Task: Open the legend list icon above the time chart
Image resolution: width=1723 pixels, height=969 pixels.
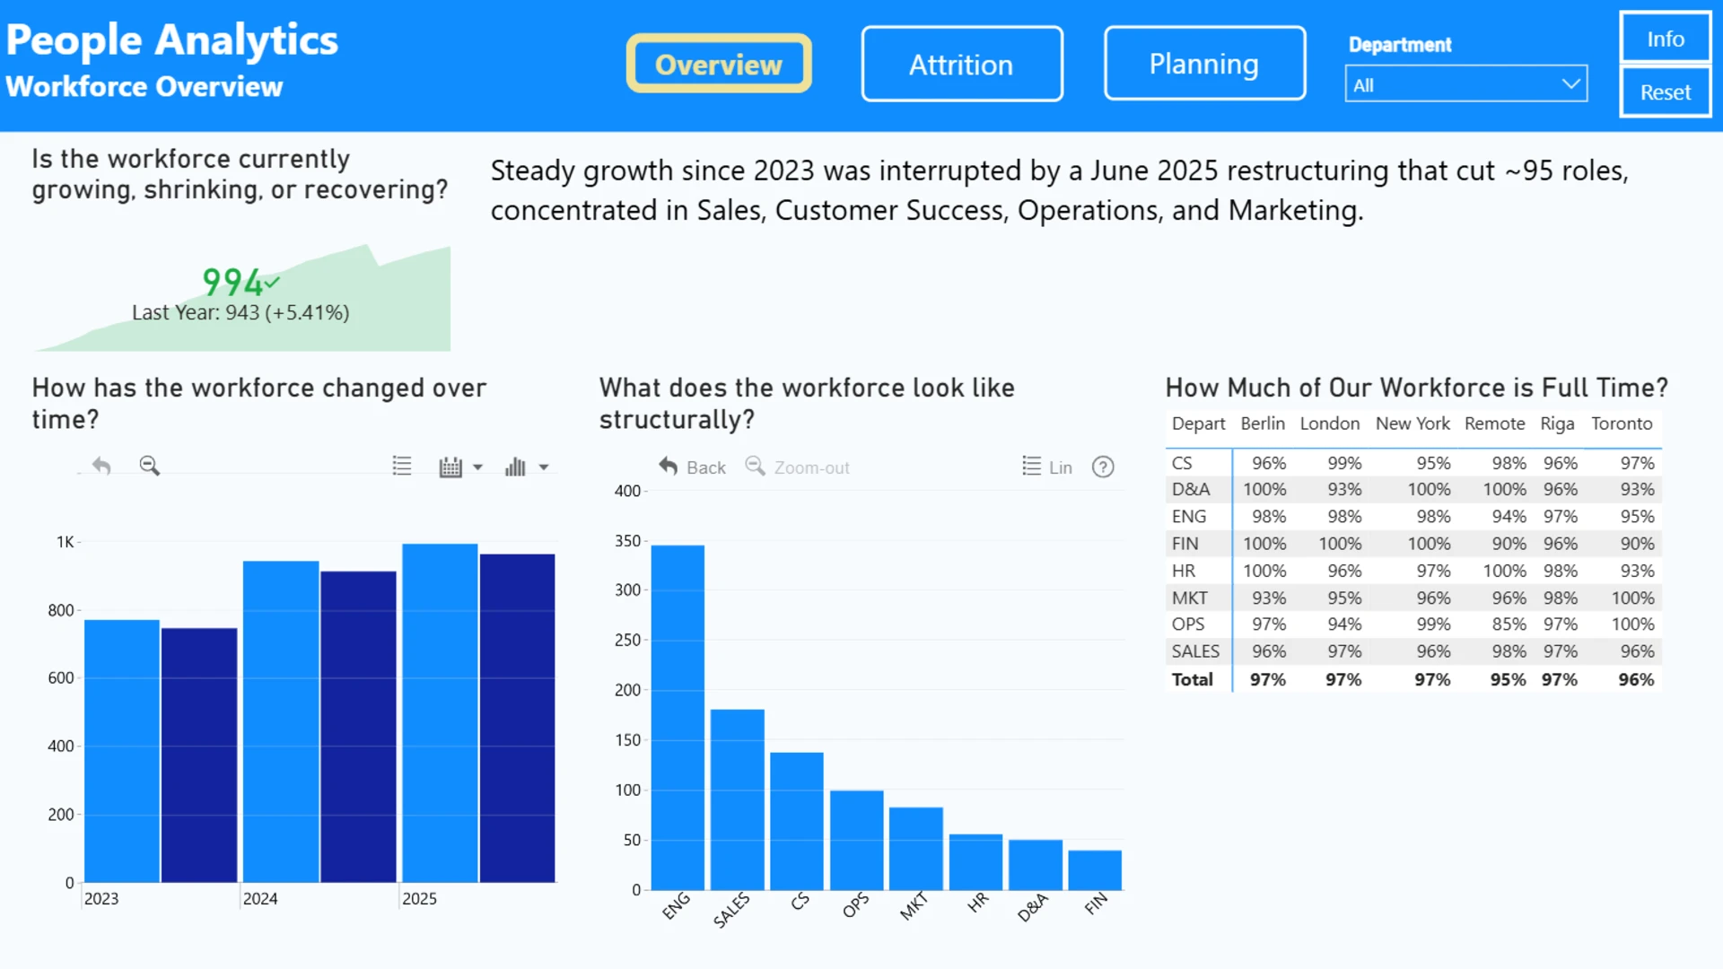Action: click(402, 467)
